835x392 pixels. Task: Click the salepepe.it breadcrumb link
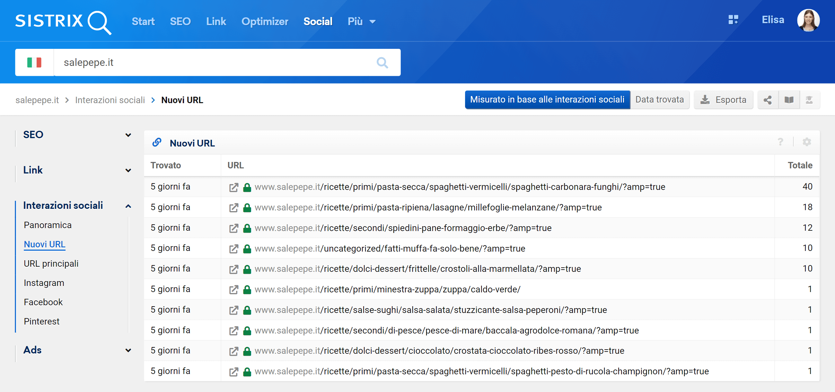pos(37,100)
